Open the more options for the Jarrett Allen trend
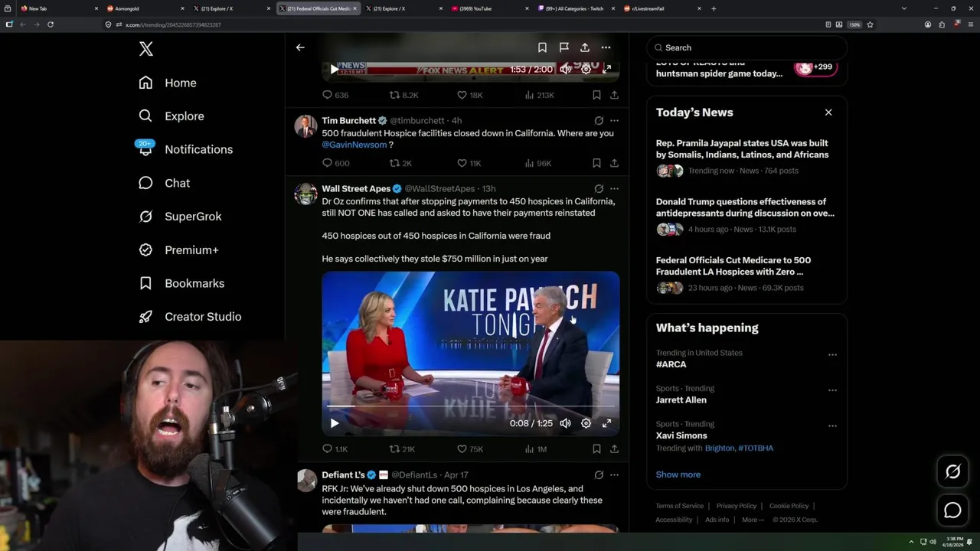This screenshot has width=980, height=551. (x=832, y=390)
